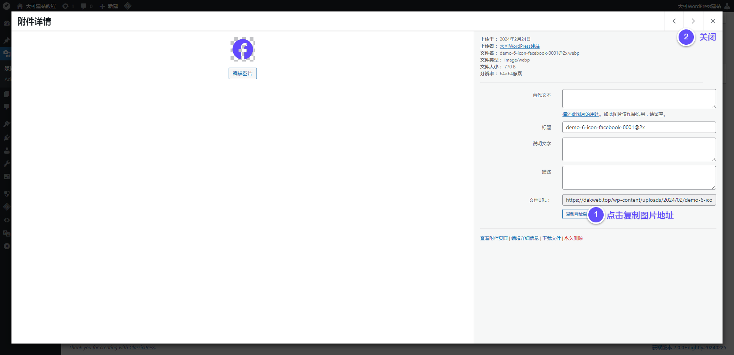
Task: Click the Tools wrench icon in the sidebar
Action: tap(6, 164)
